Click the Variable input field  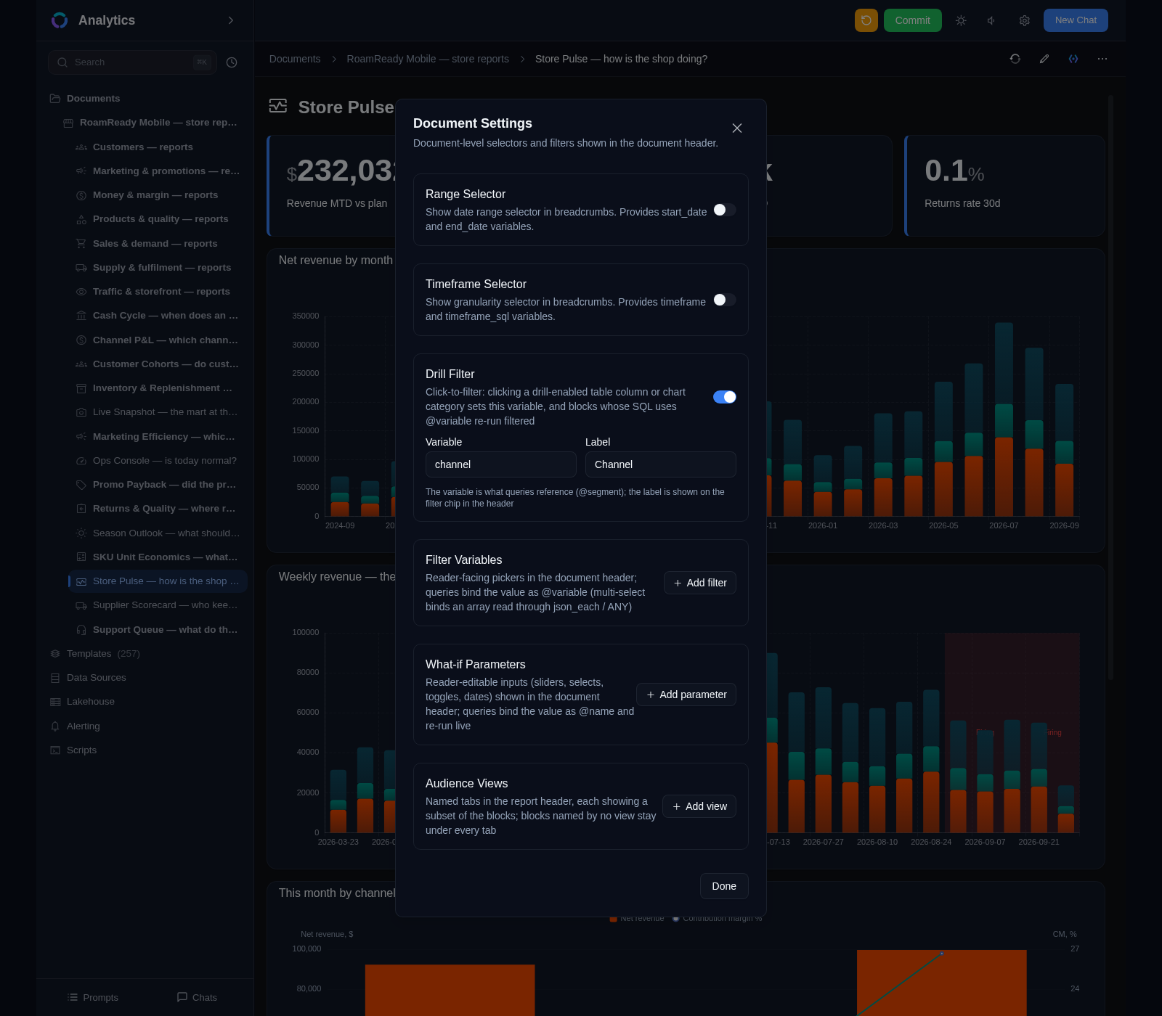[501, 464]
